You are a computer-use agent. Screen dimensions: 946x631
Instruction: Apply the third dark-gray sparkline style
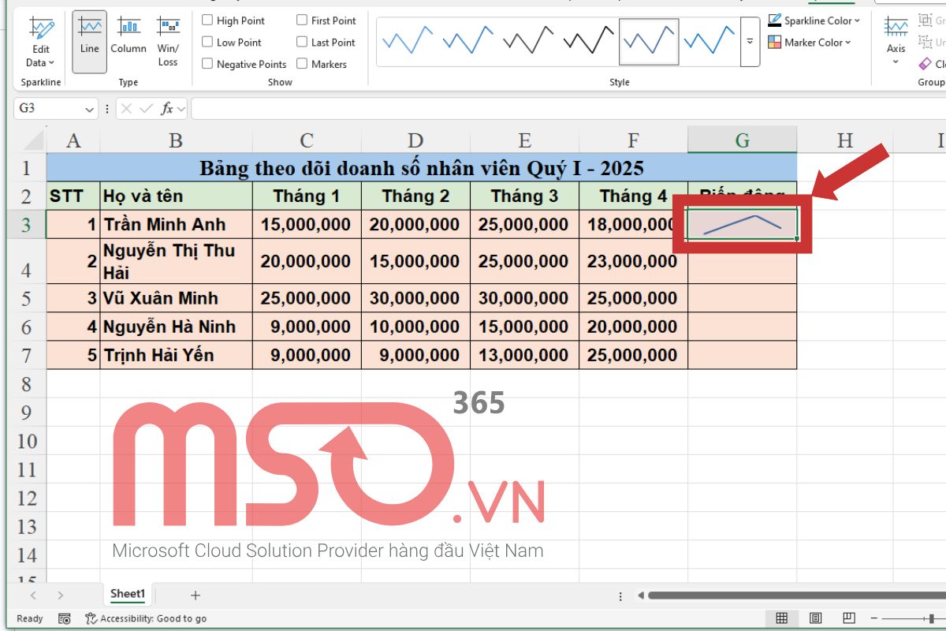click(x=527, y=40)
